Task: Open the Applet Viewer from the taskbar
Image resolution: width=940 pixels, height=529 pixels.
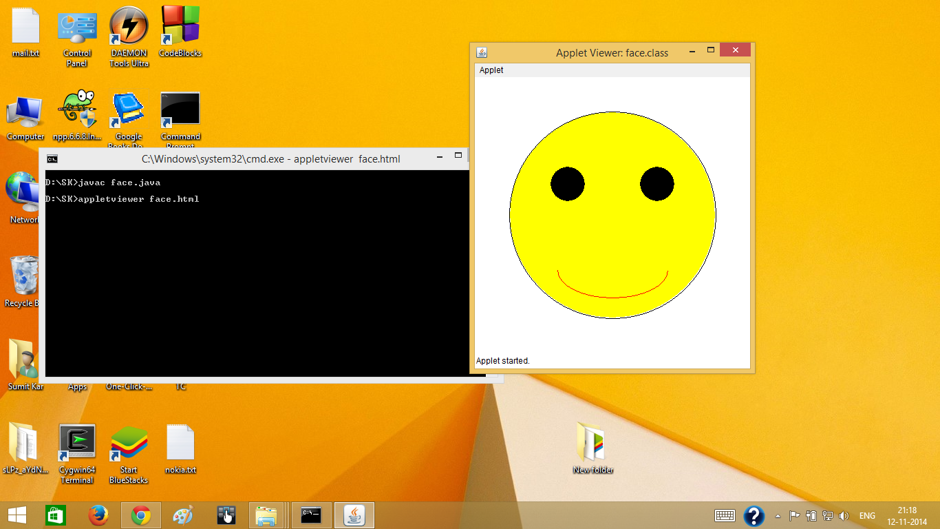Action: point(354,515)
